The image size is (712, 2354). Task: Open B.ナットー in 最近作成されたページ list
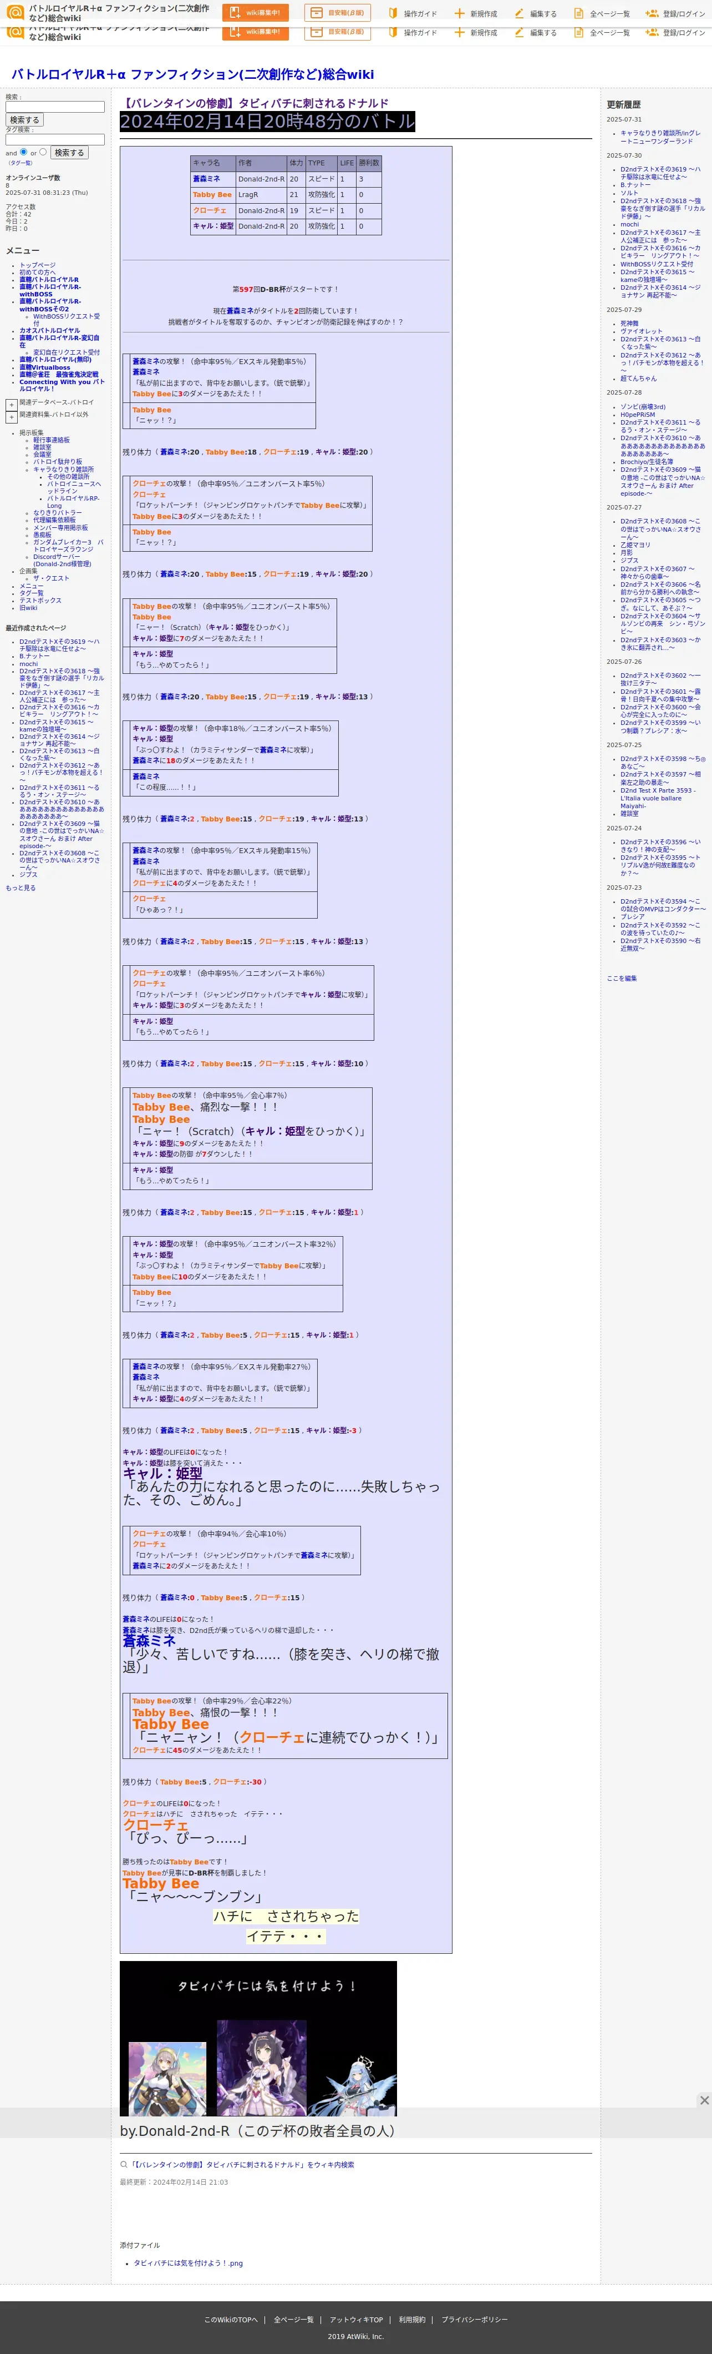click(x=35, y=656)
